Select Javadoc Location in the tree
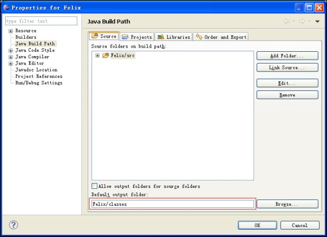The image size is (327, 237). [x=37, y=70]
